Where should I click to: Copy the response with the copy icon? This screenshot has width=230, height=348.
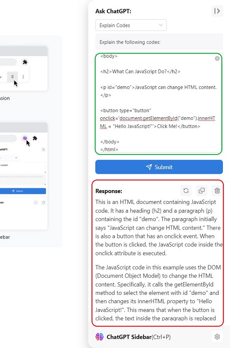tap(202, 191)
